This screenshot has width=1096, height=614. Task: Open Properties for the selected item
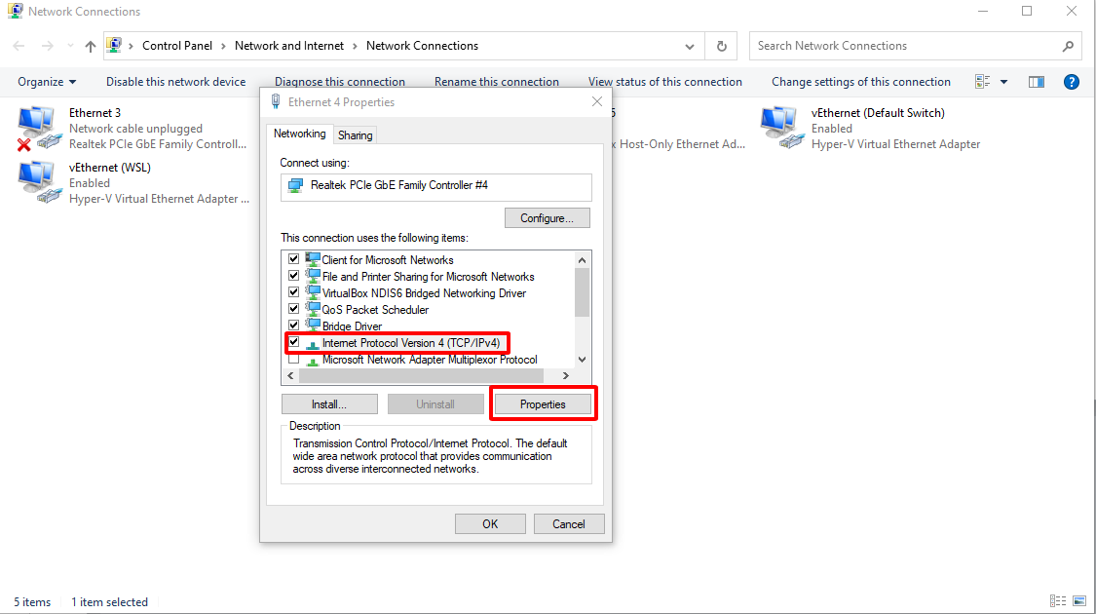coord(543,404)
